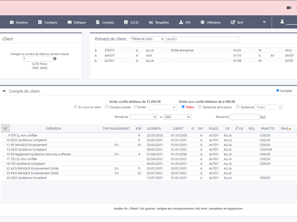Click the Compta document icon

click(98, 22)
